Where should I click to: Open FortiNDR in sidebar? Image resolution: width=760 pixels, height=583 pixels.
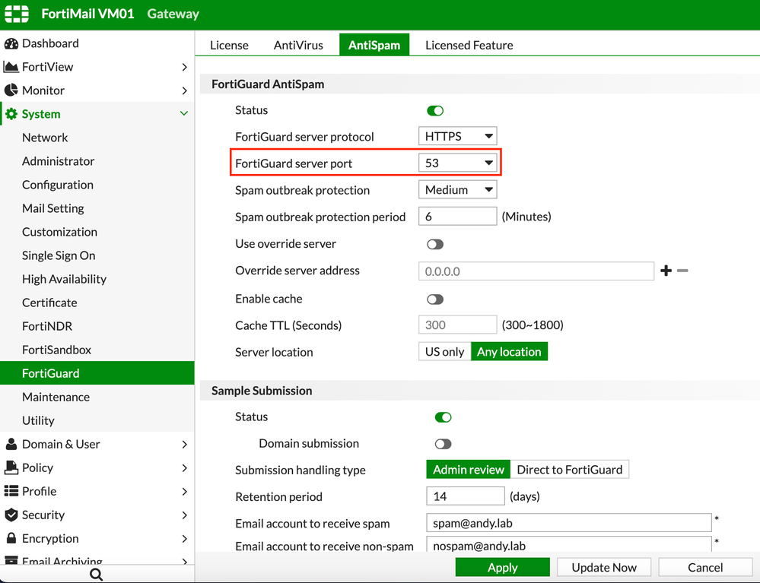(47, 326)
